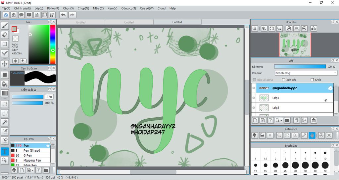Viewport: 339px width, 180px height.
Task: Choose the Select Eraser tool
Action: 5,140
